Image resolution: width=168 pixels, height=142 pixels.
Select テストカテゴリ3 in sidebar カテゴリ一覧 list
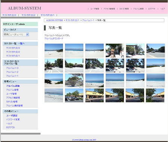click(13, 48)
